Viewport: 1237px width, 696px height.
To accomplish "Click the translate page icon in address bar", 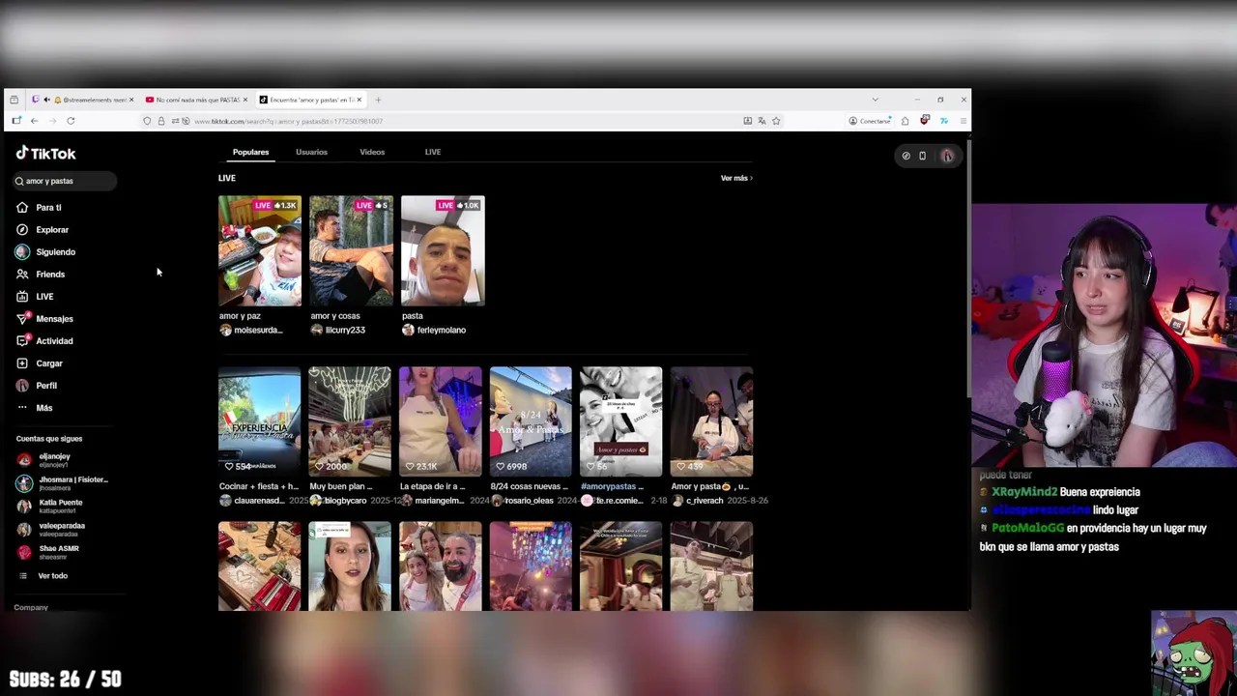I will pyautogui.click(x=762, y=121).
